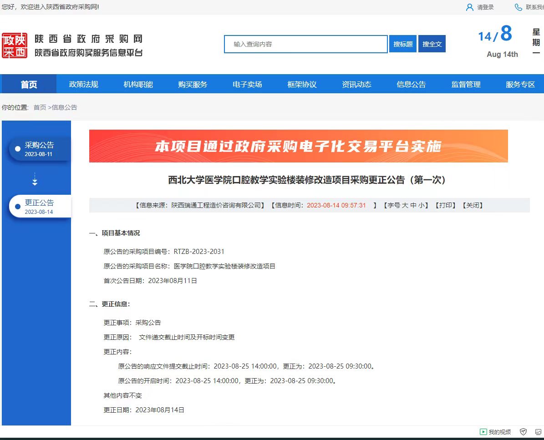Select the 采购公告 2023-08-11 timeline step

39,149
